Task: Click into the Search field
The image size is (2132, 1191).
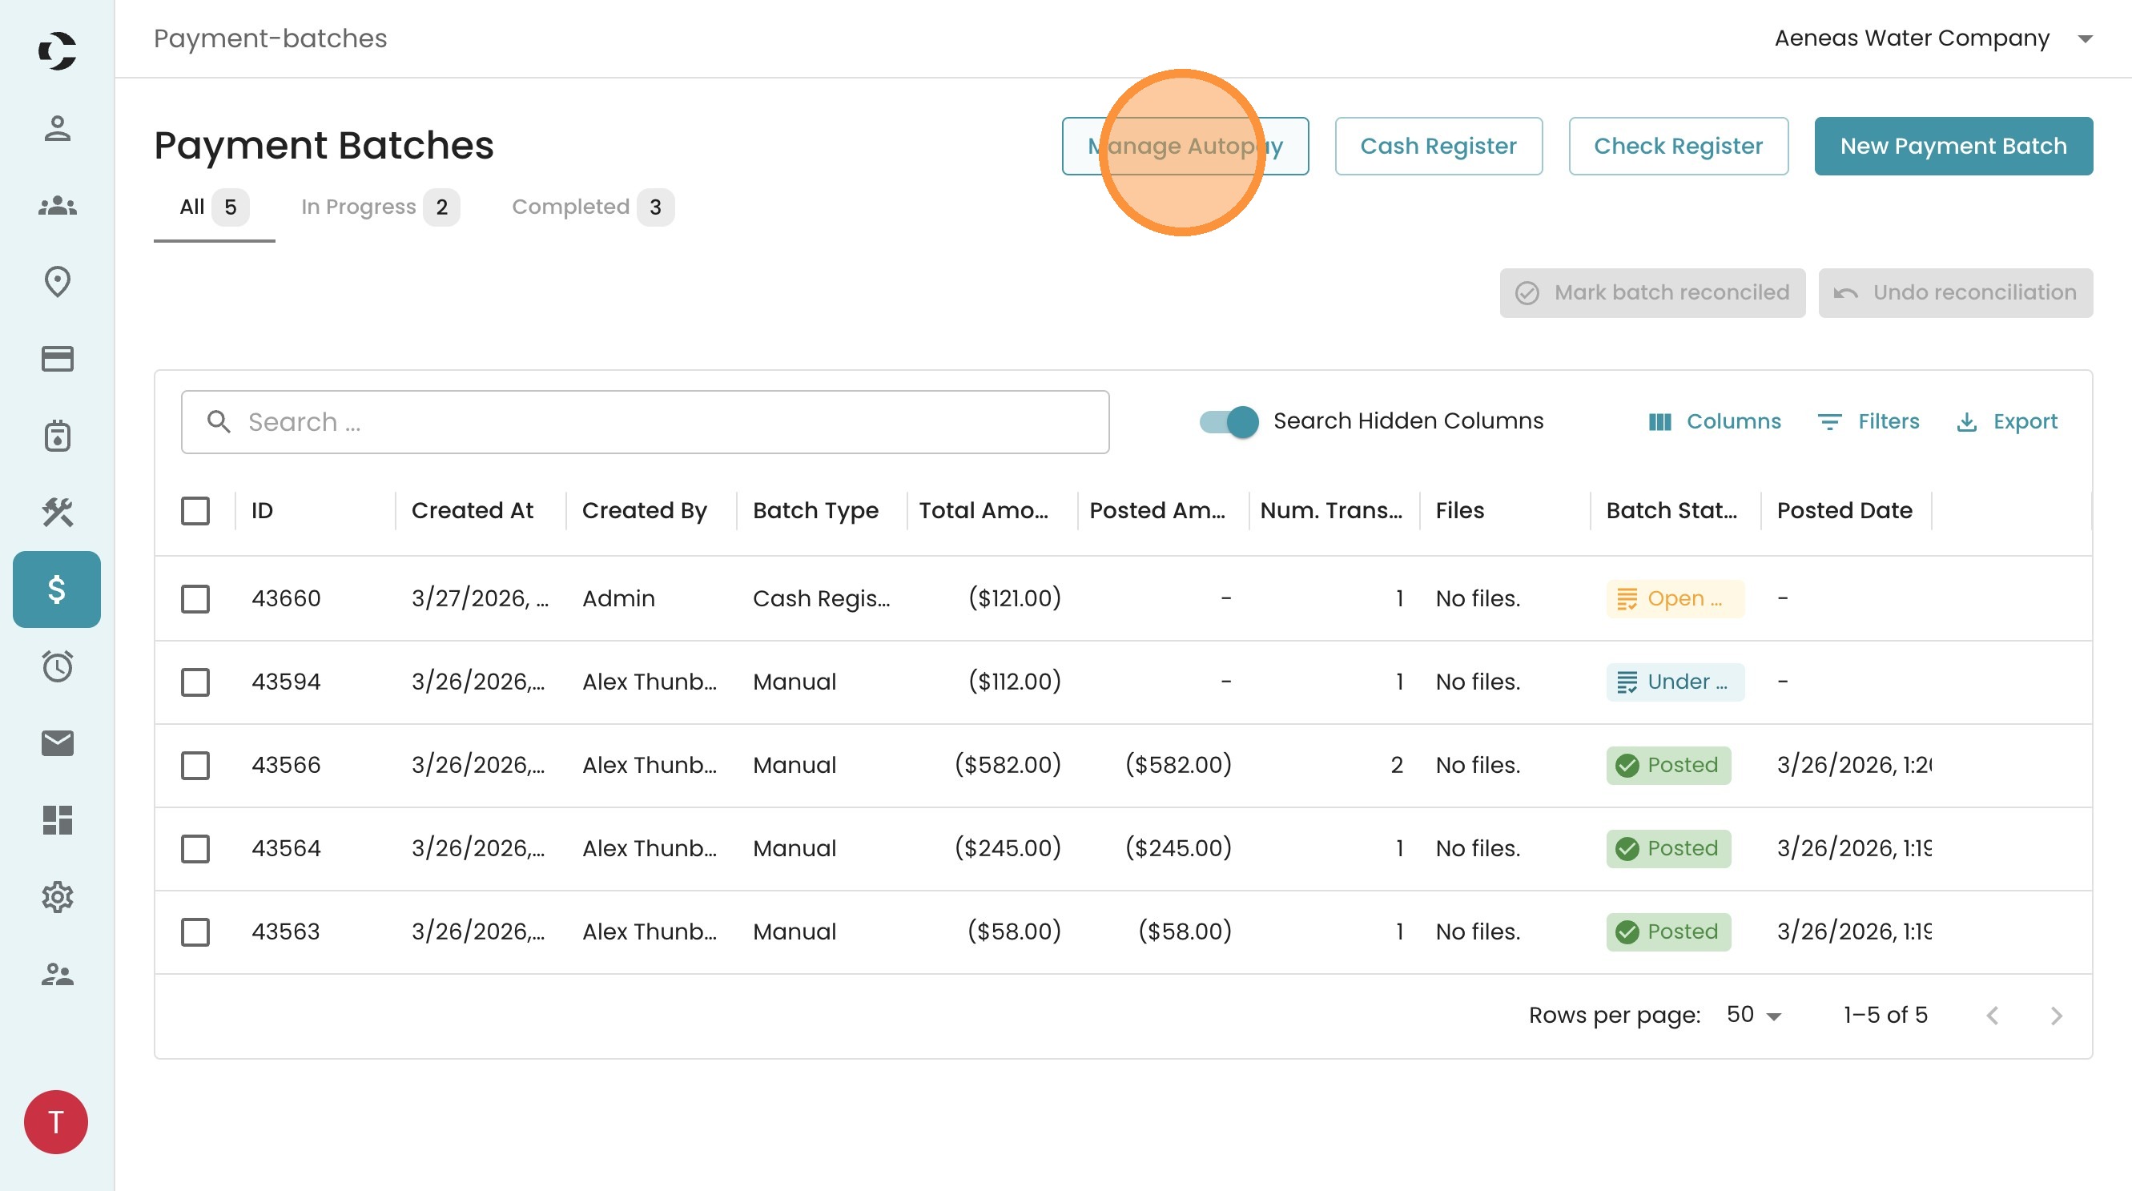Action: click(x=646, y=422)
